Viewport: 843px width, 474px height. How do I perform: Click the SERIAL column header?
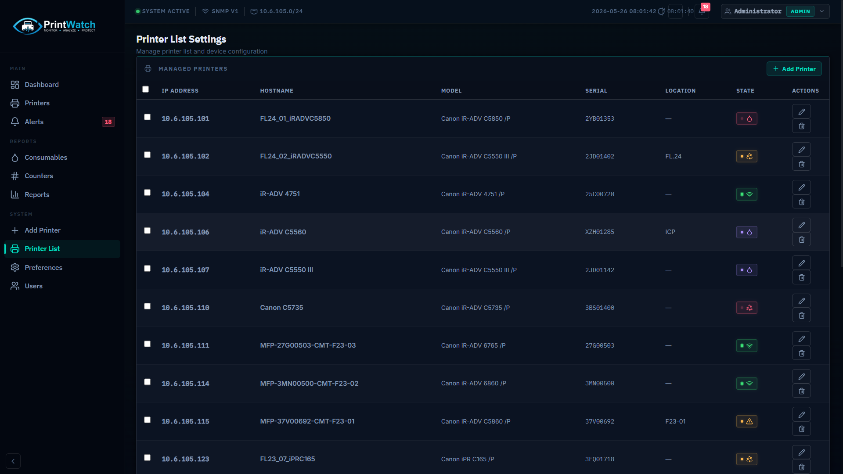coord(596,91)
